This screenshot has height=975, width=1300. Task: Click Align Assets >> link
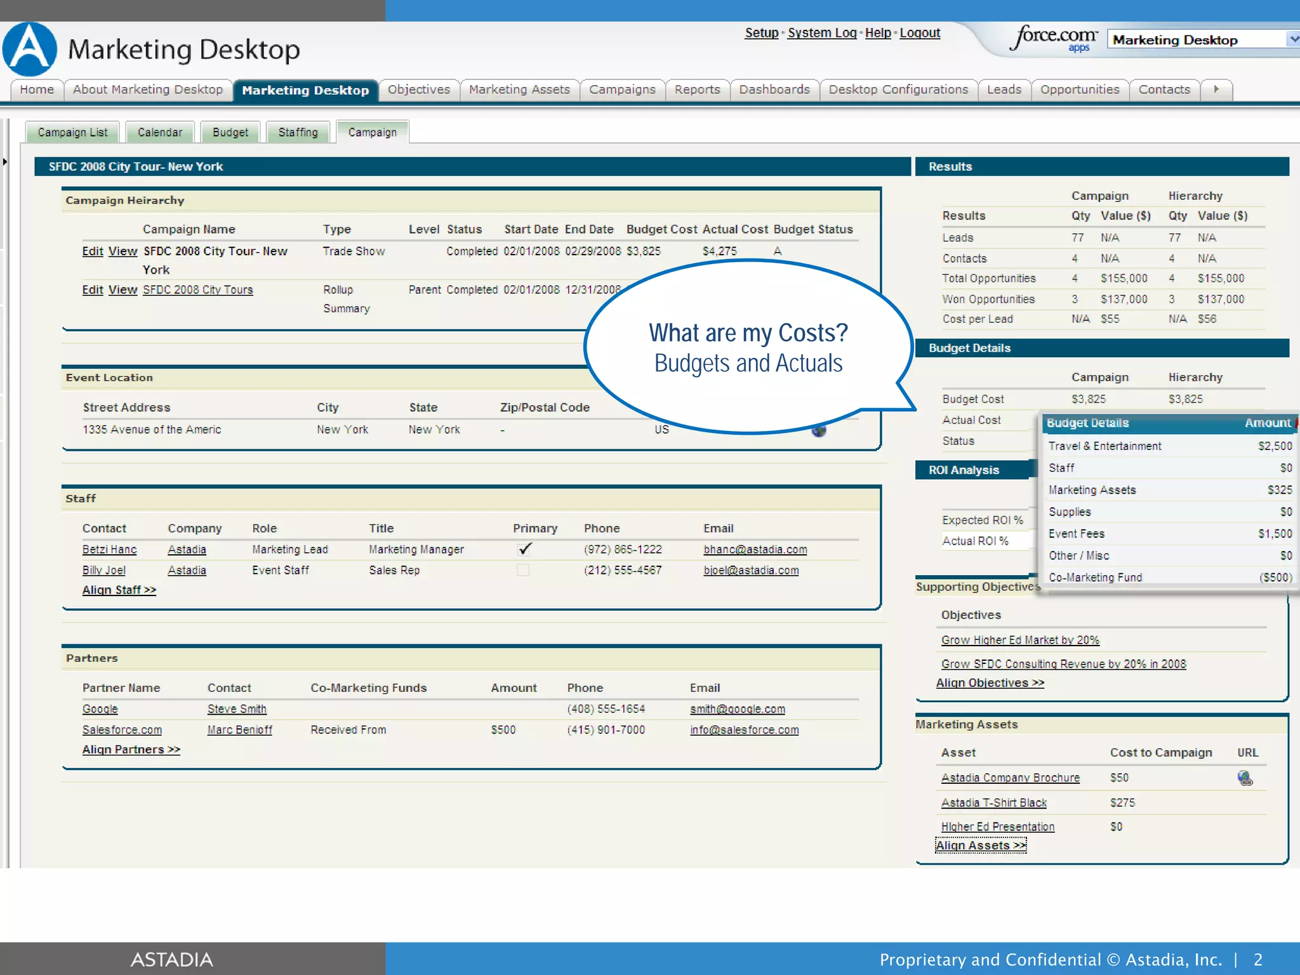[981, 846]
